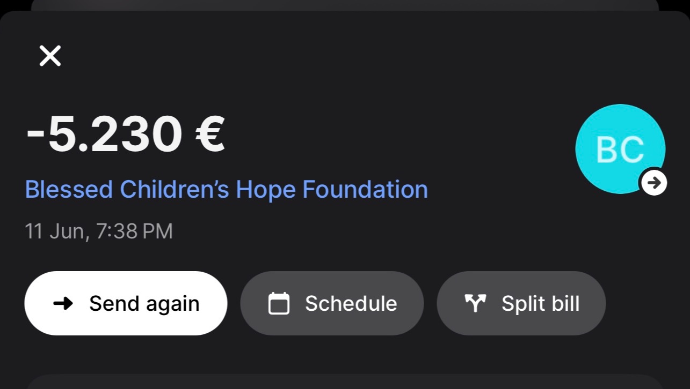Click the 11 Jun, 7:38 PM timestamp

(x=99, y=231)
